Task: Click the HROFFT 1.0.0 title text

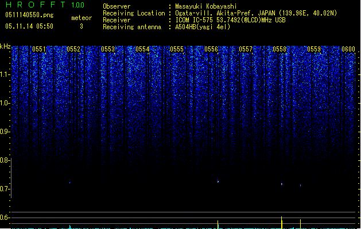Action: pos(45,5)
